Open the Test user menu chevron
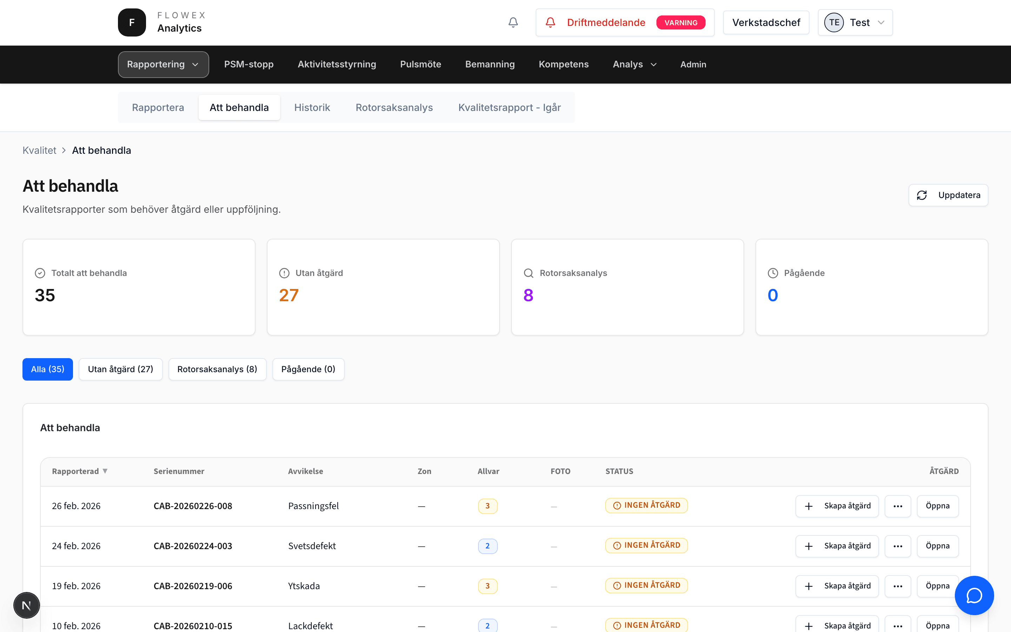Image resolution: width=1011 pixels, height=632 pixels. 881,22
